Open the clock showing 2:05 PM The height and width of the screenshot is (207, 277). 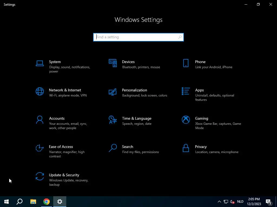point(254,202)
